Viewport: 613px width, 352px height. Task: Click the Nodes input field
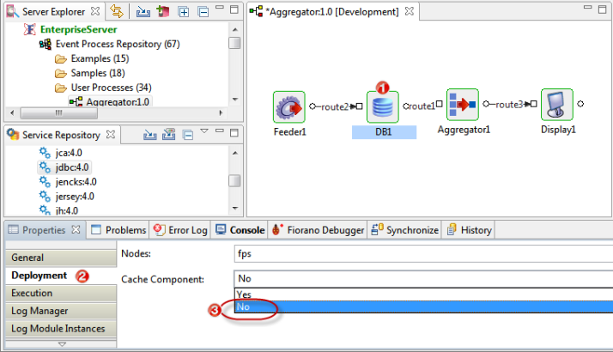[x=423, y=254]
